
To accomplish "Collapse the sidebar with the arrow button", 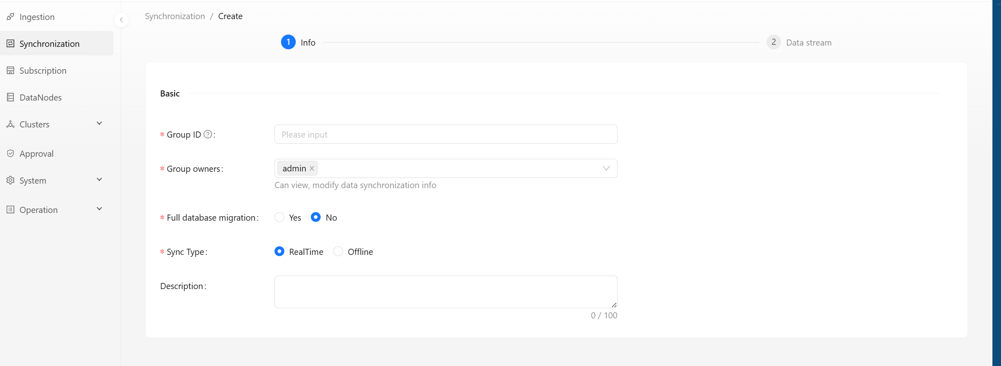I will [121, 20].
